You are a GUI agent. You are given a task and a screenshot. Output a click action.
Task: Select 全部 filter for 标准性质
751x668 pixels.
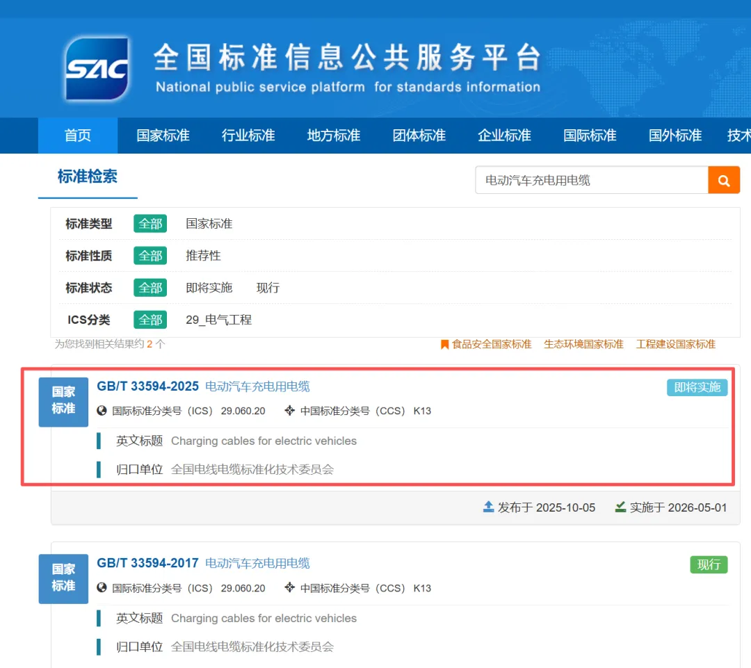(x=150, y=256)
